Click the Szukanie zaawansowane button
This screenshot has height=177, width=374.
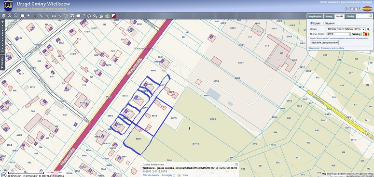click(324, 42)
